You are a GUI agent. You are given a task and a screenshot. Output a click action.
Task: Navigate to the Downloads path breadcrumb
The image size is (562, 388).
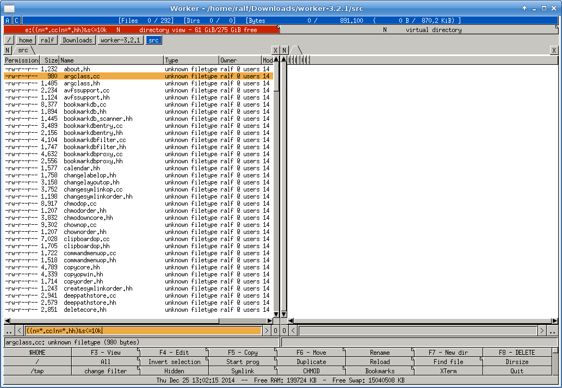tap(77, 40)
